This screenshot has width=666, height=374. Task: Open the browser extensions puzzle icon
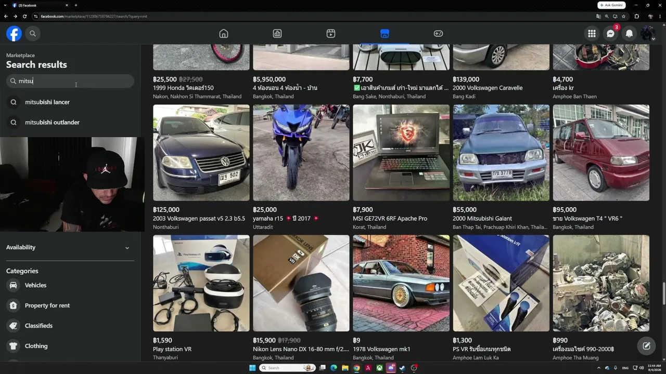pyautogui.click(x=636, y=16)
